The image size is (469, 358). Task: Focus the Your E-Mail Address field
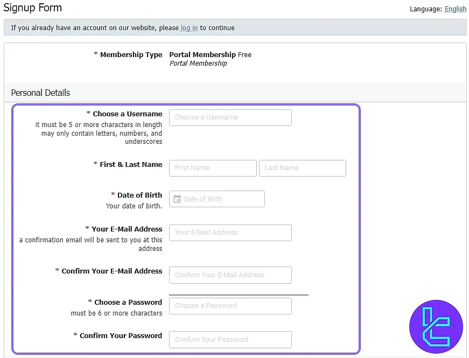tap(230, 233)
